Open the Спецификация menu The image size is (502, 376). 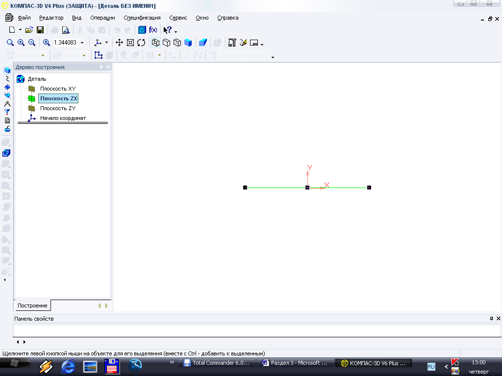click(142, 18)
